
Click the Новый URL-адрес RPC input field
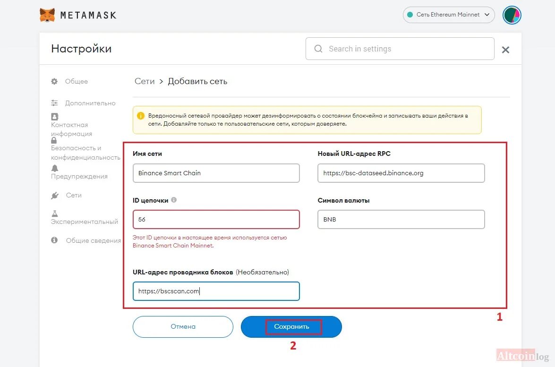(x=401, y=173)
